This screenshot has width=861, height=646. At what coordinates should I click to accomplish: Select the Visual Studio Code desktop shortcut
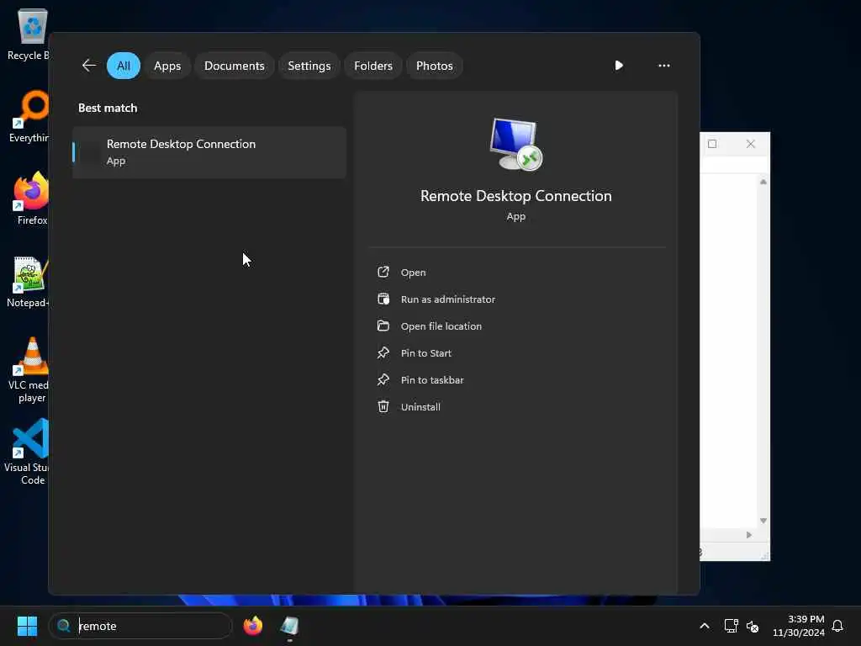click(29, 452)
